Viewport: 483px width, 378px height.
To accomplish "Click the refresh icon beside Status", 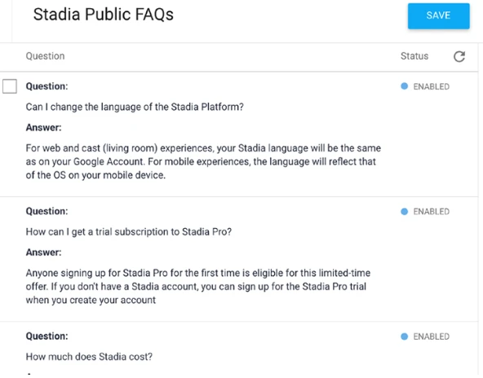I will pos(459,56).
